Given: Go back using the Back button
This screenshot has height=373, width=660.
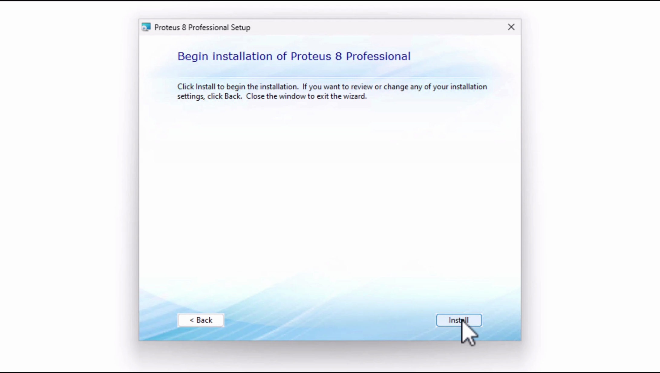Looking at the screenshot, I should coord(201,320).
